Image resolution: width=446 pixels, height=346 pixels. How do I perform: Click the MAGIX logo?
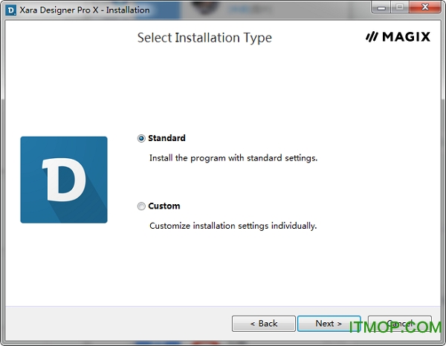[398, 37]
